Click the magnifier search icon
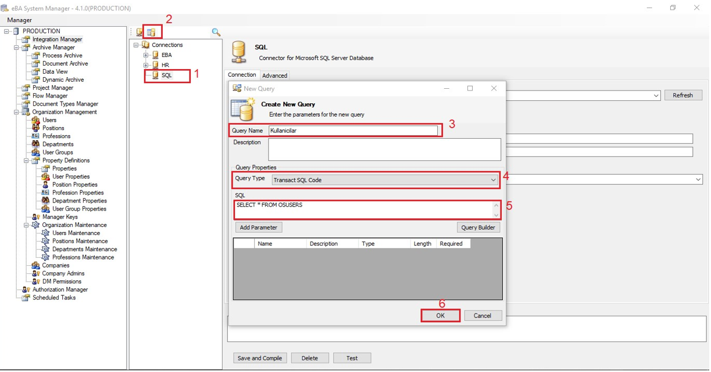 pyautogui.click(x=216, y=32)
